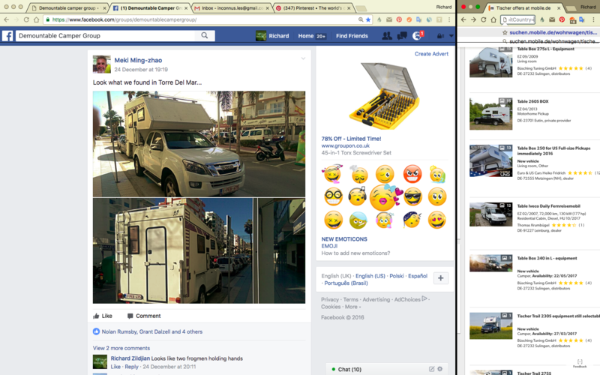600x375 pixels.
Task: Open Meki Ming-zhao profile name
Action: click(x=138, y=61)
